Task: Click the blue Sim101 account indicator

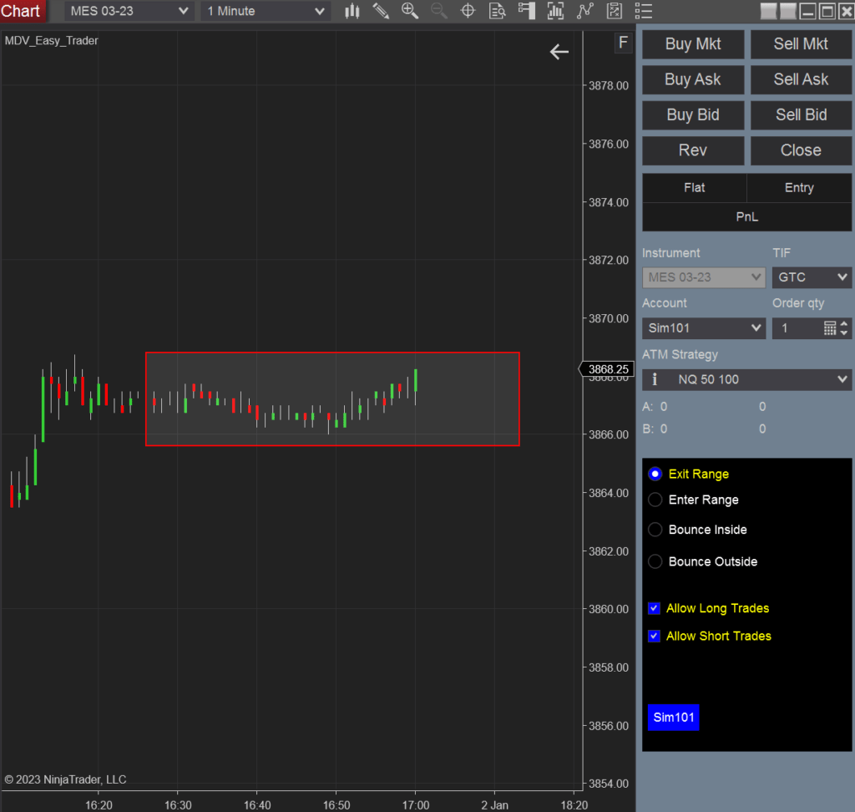Action: pyautogui.click(x=673, y=718)
